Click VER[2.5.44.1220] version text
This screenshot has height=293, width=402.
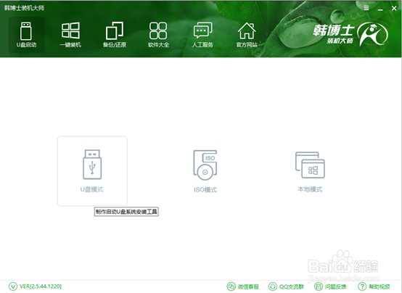click(x=41, y=286)
